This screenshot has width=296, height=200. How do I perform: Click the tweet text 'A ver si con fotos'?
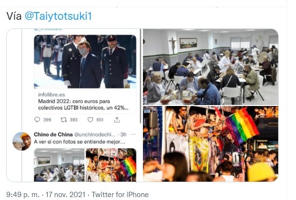tap(79, 142)
